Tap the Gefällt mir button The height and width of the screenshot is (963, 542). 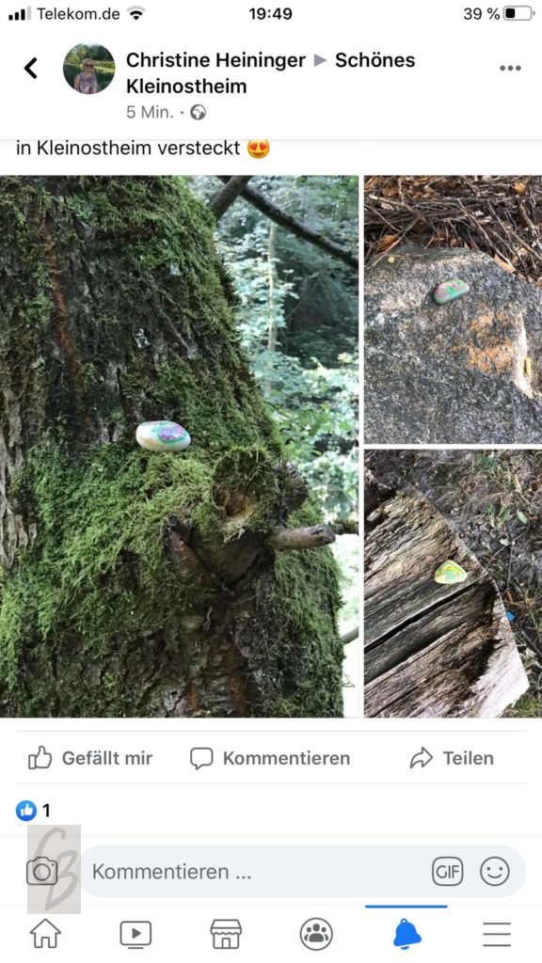(90, 759)
